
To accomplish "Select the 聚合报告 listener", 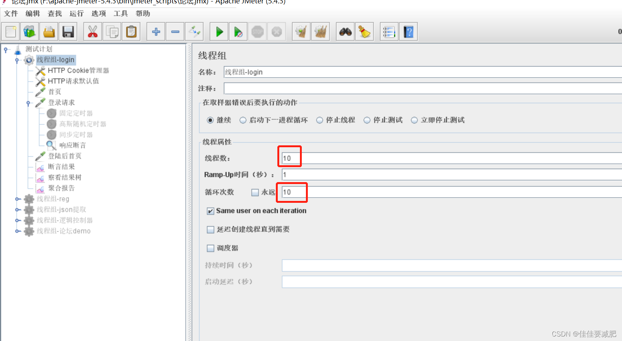I will point(61,188).
